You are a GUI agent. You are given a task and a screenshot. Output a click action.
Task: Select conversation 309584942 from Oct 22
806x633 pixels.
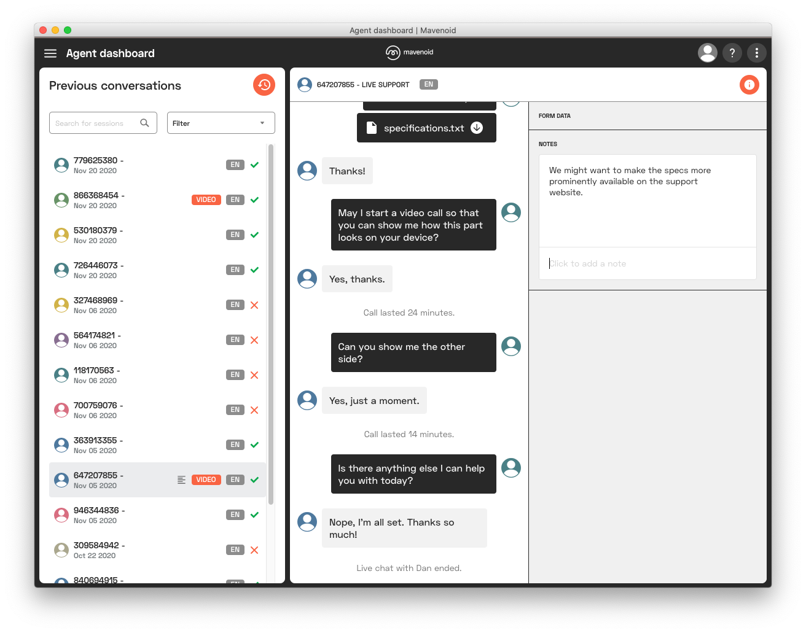157,550
